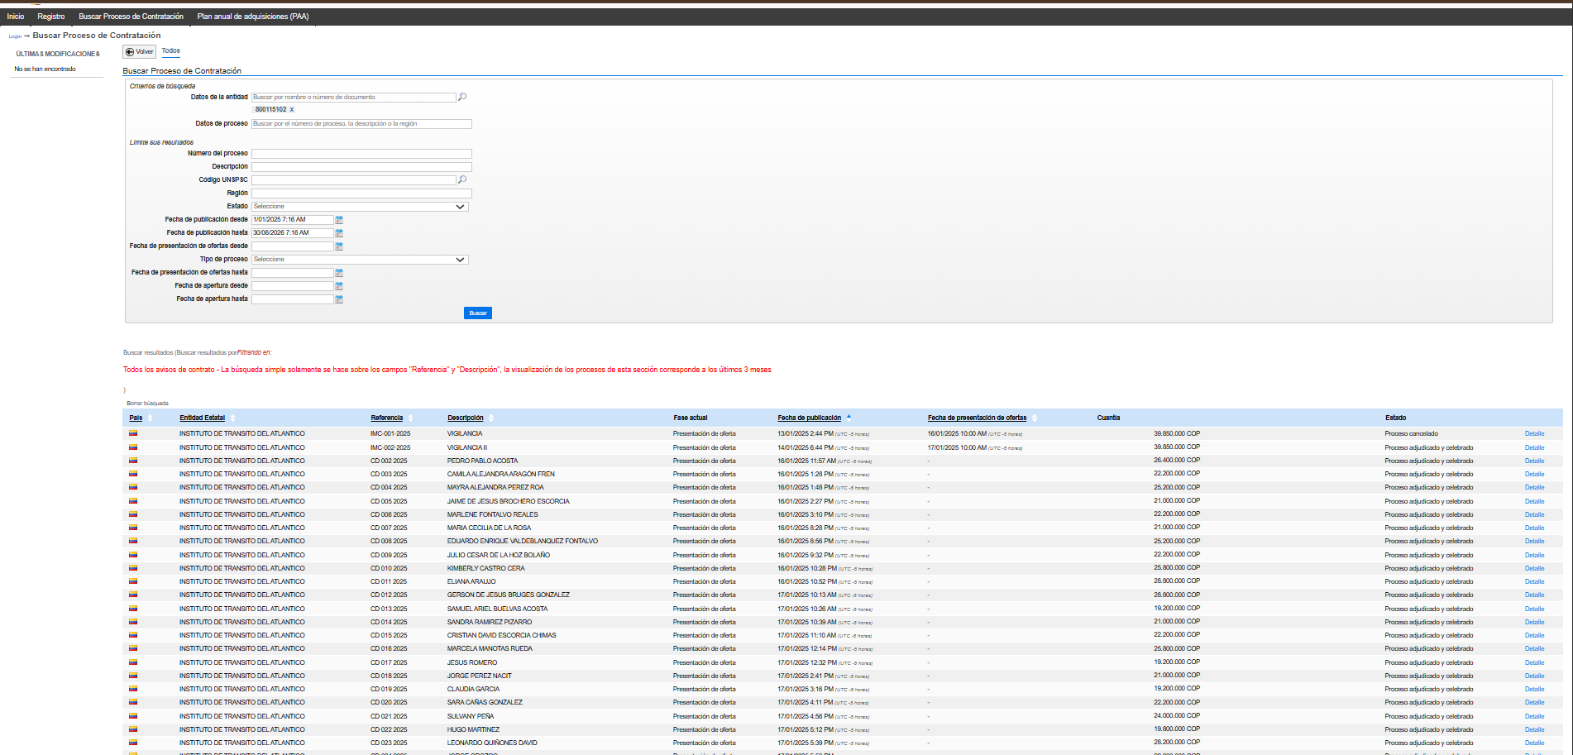Image resolution: width=1573 pixels, height=755 pixels.
Task: Click magnifier icon beside Datos de la entidad
Action: click(462, 97)
